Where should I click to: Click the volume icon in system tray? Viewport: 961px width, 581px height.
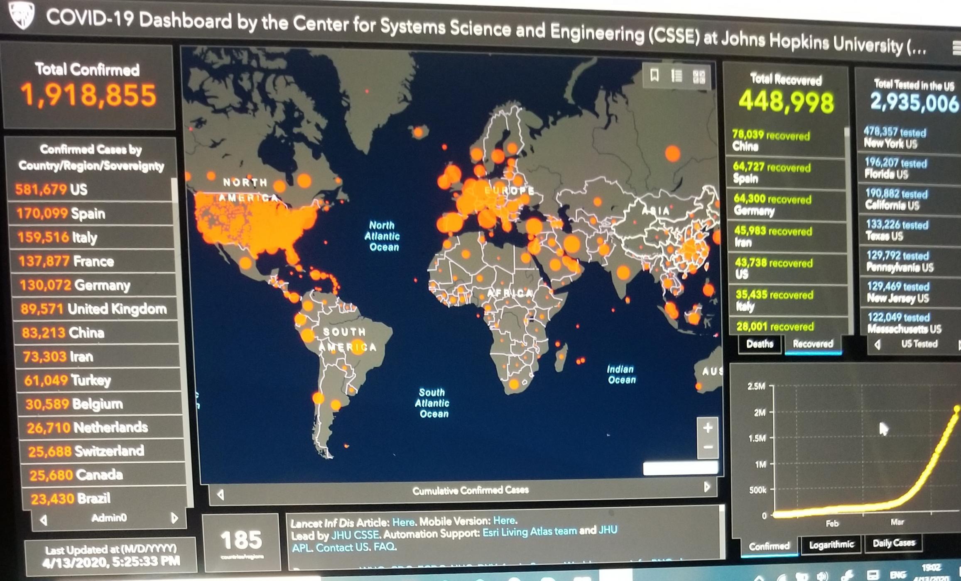click(x=822, y=576)
